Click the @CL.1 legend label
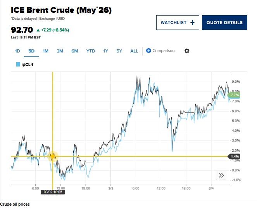This screenshot has height=210, width=257. point(27,65)
